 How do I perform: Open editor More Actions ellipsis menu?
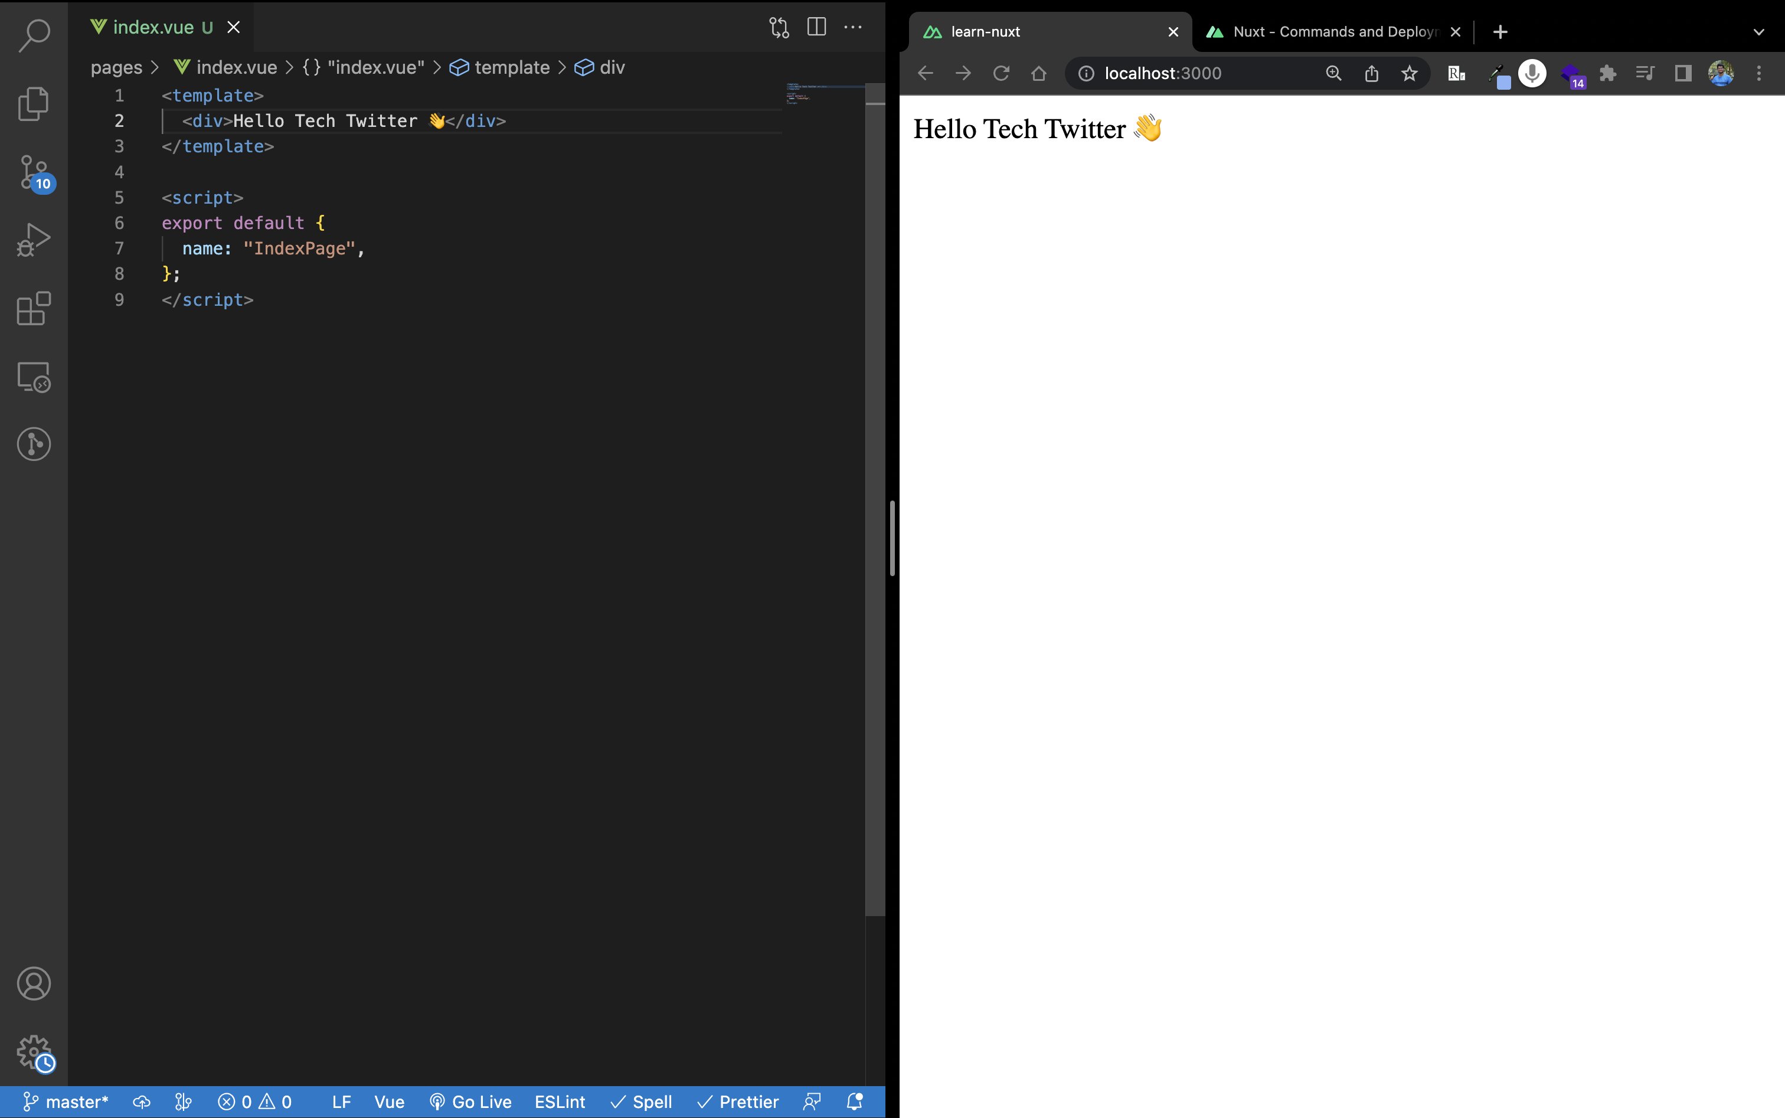click(852, 27)
